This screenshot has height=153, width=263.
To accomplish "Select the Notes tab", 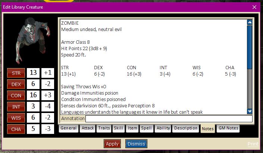I will [x=208, y=129].
